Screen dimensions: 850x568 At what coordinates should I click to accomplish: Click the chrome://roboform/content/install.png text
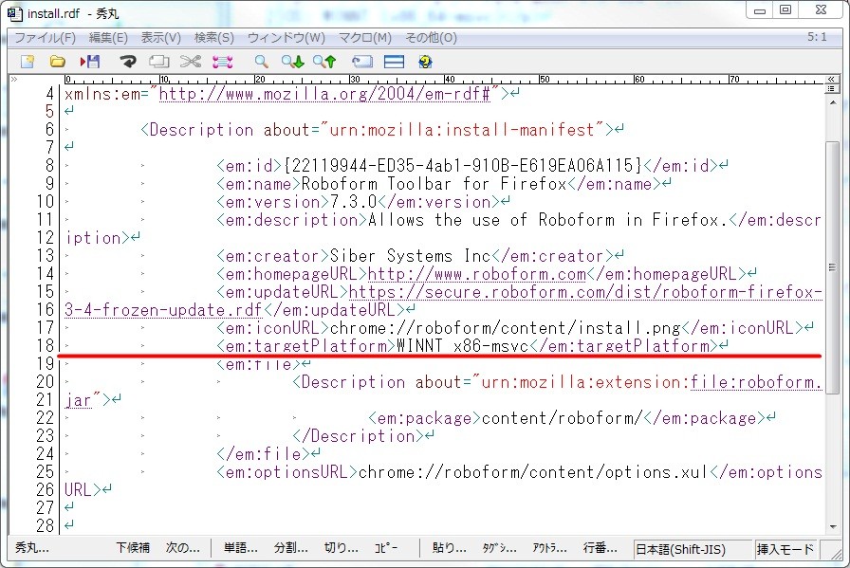(506, 328)
